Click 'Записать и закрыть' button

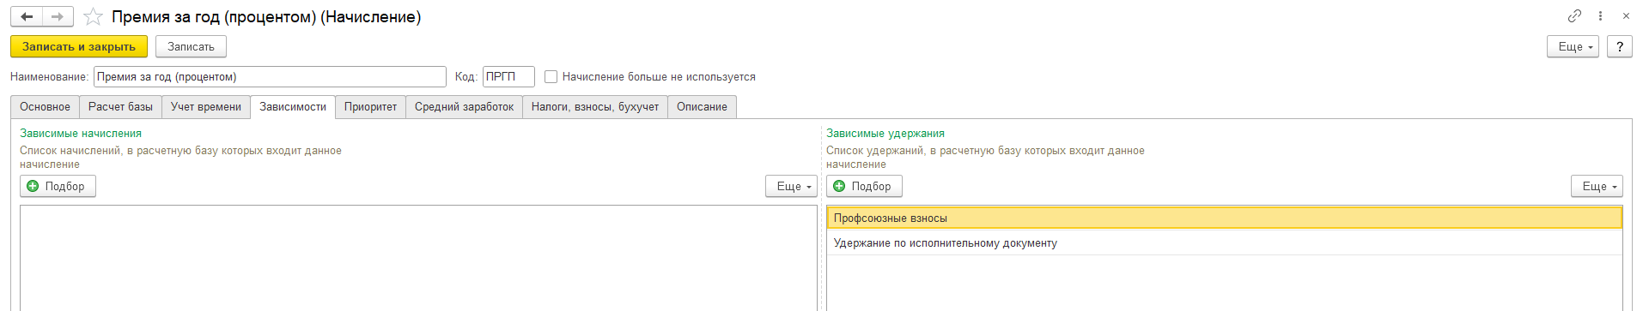click(79, 46)
